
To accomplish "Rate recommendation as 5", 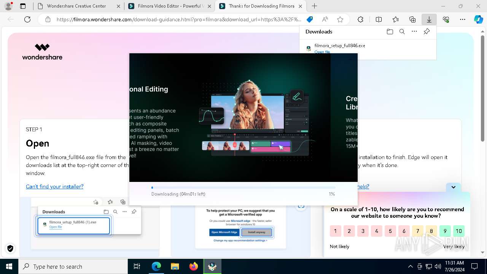I will tap(390, 231).
